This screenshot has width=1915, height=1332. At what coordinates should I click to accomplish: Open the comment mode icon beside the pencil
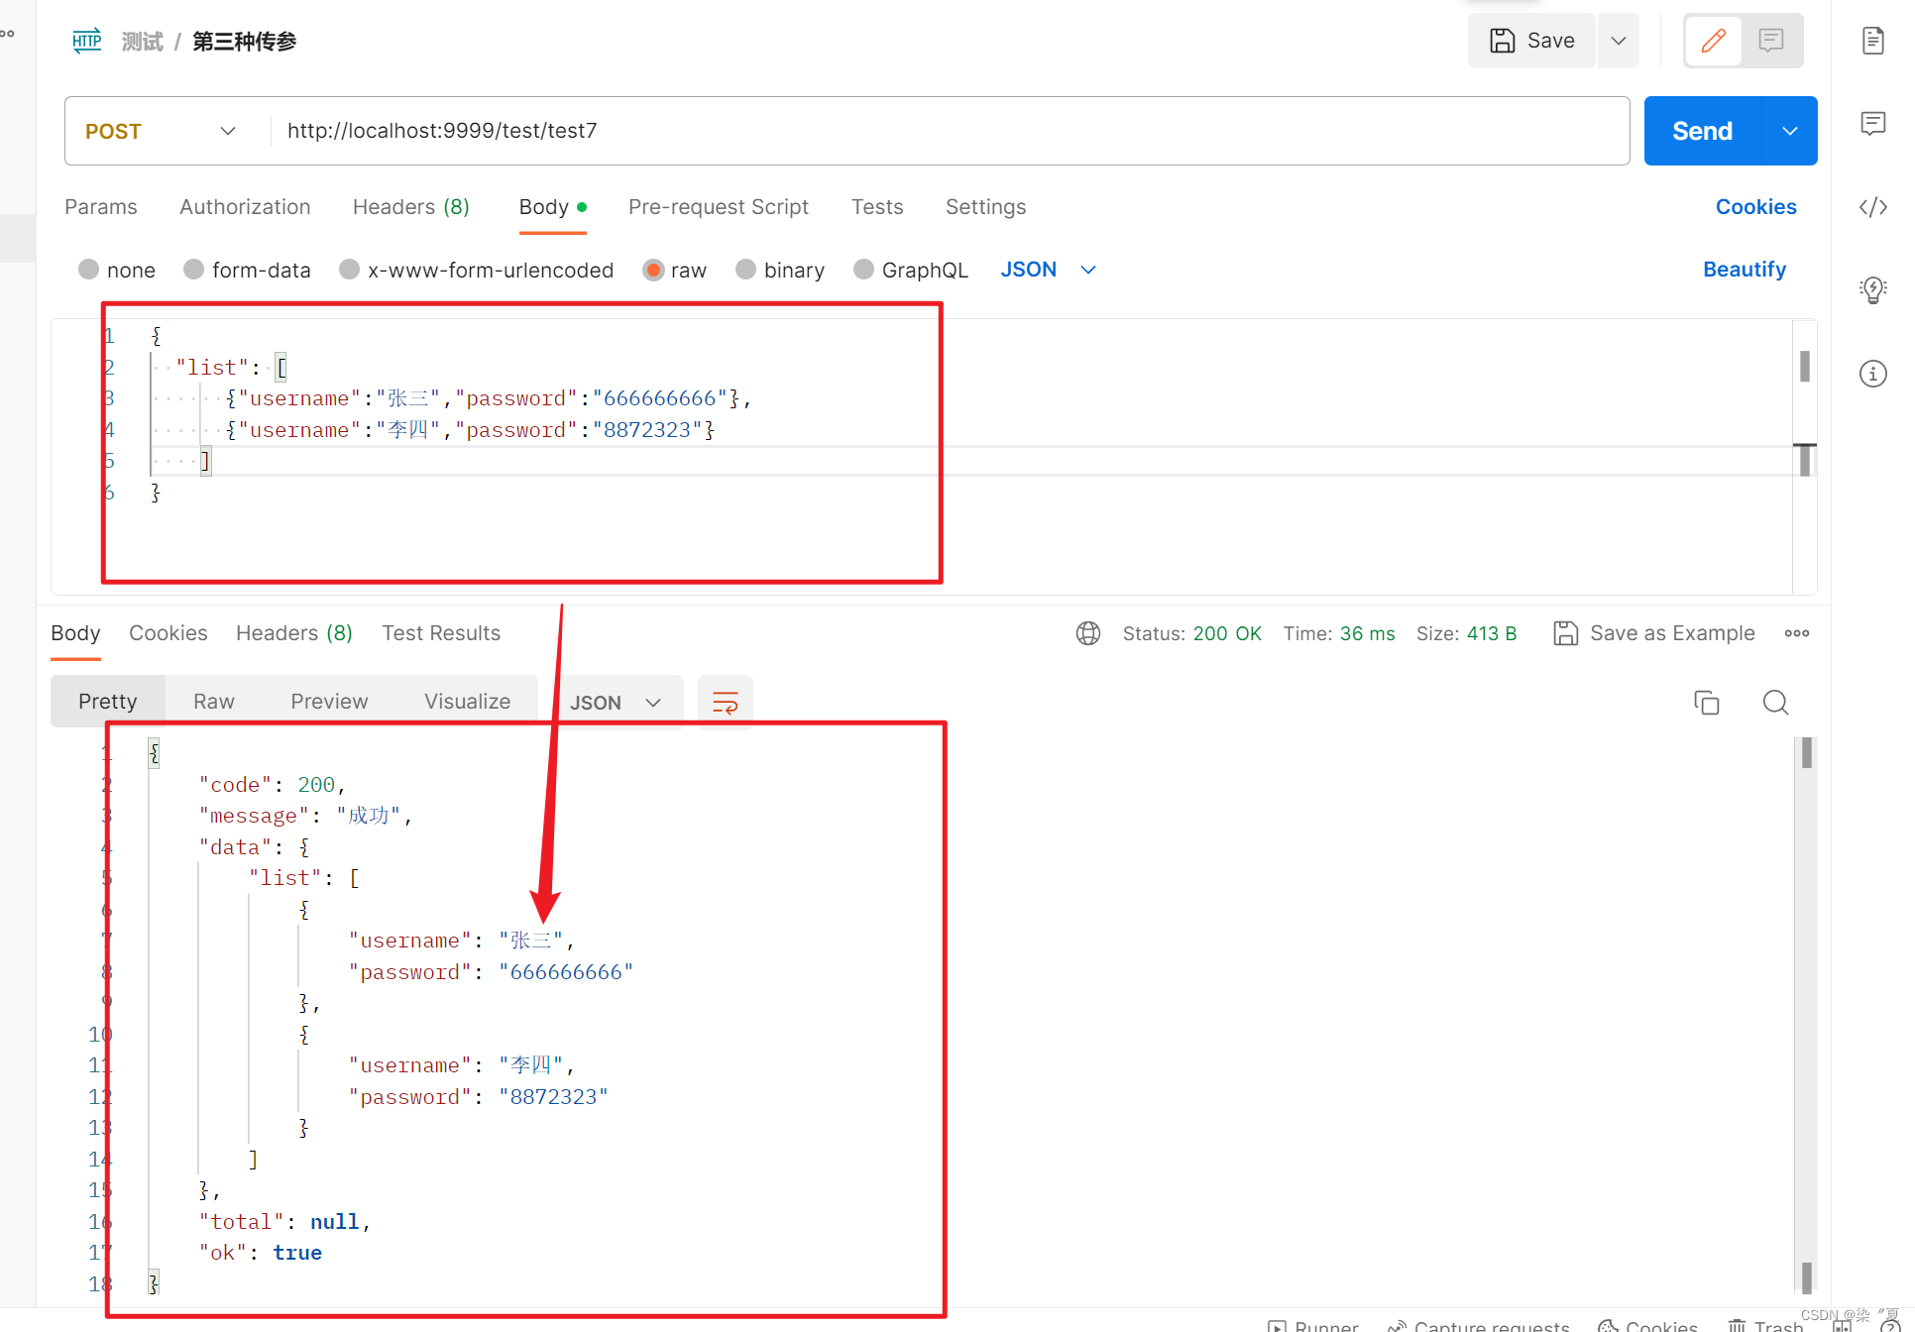pos(1771,41)
